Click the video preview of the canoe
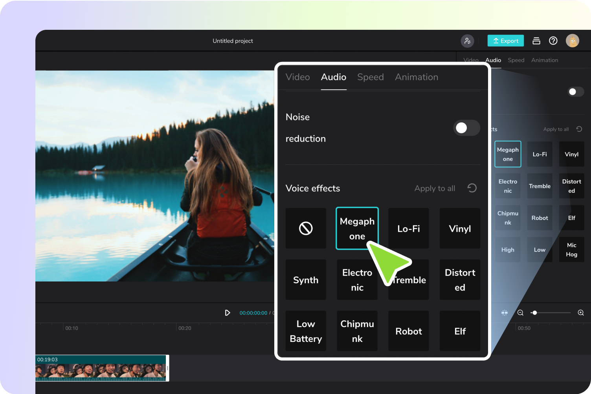 155,176
